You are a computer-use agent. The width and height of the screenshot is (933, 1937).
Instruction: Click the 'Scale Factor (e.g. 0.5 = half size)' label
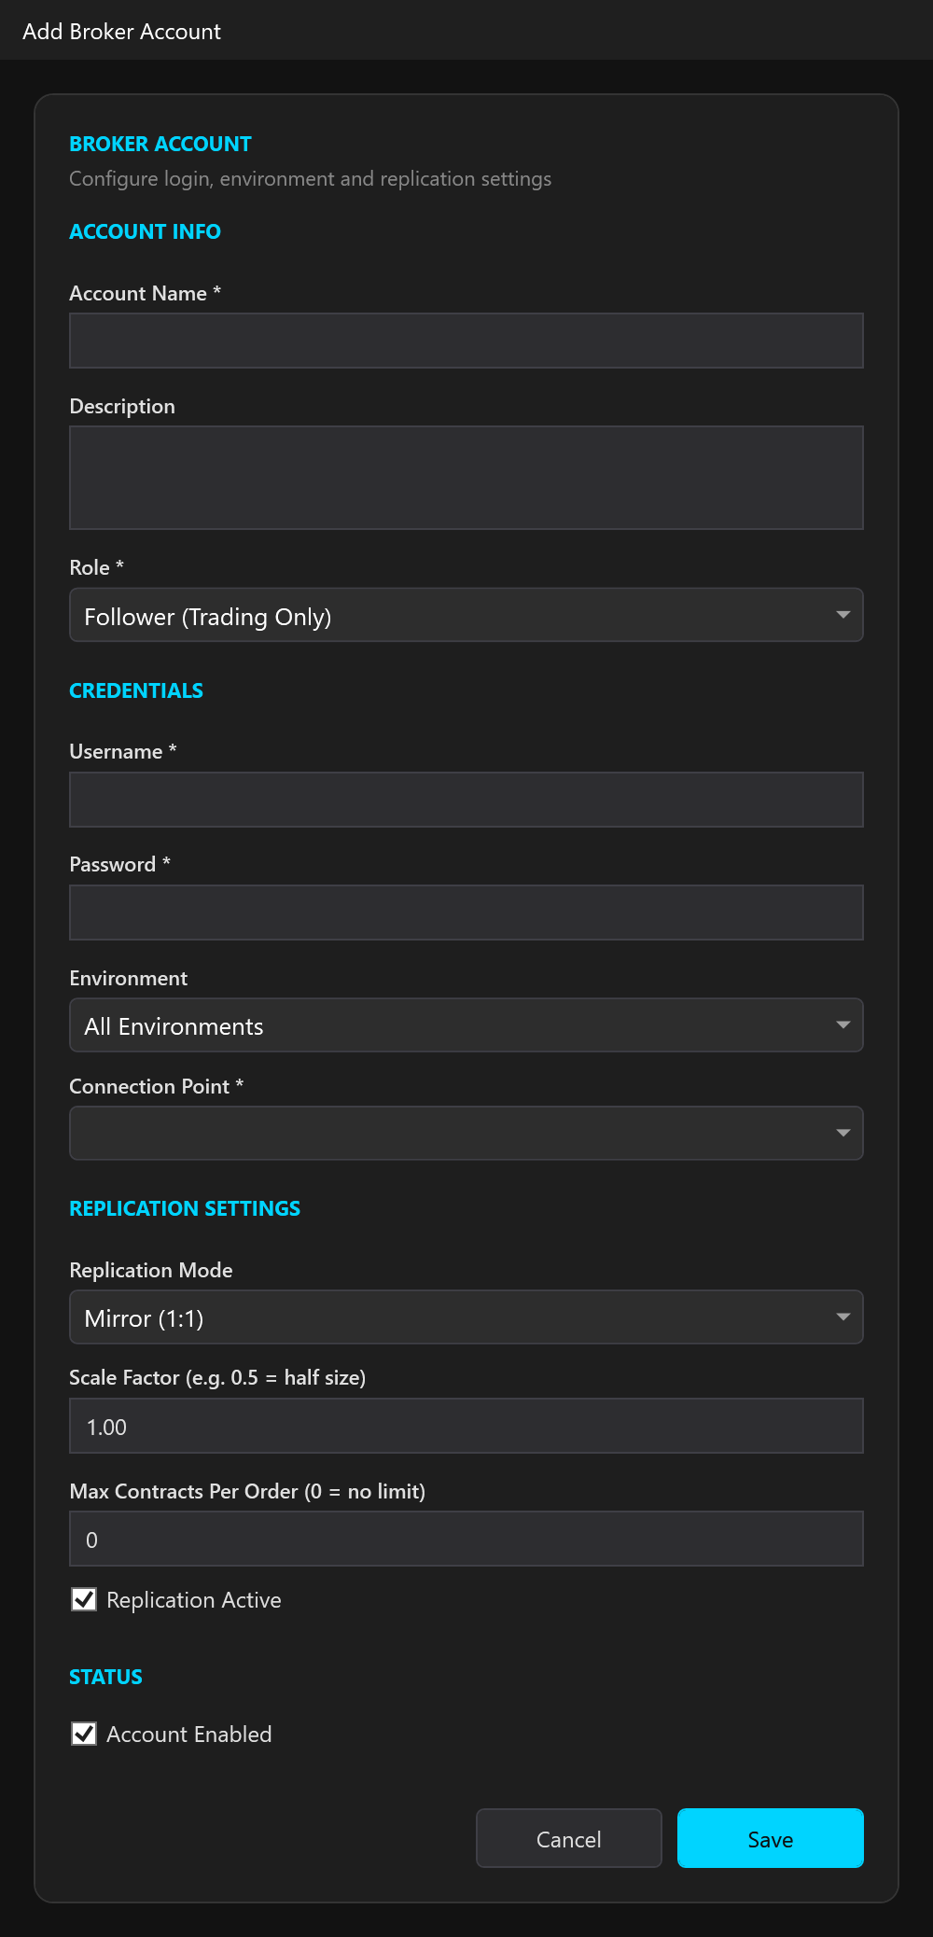[x=217, y=1377]
